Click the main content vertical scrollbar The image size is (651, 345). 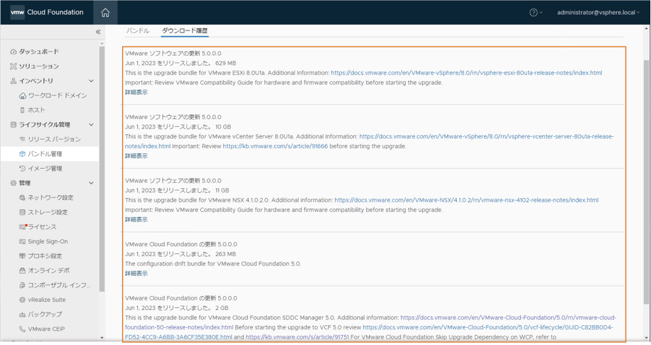(646, 181)
